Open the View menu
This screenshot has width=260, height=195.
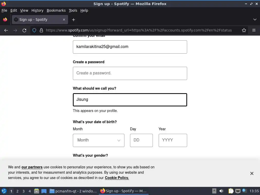point(24,10)
